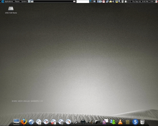Open Computer icon in the dock
158x126 pixels.
click(16, 122)
